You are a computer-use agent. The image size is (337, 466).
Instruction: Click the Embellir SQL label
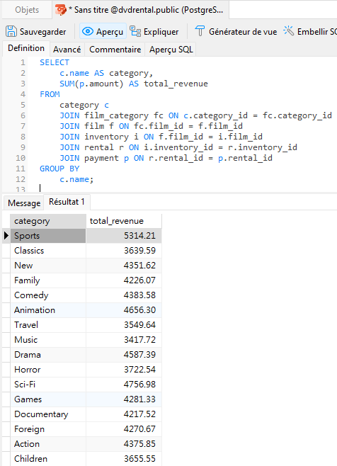point(316,31)
